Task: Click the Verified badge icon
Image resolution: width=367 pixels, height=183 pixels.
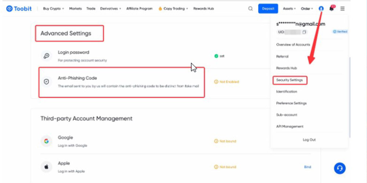Action: point(334,31)
